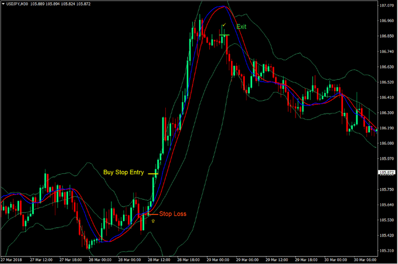
Task: Click the 106.190 price level on the scale
Action: (x=387, y=128)
